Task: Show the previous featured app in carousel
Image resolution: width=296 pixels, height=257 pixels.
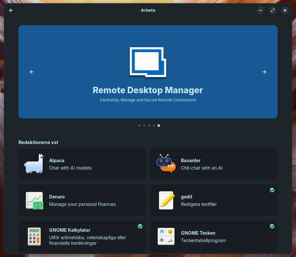Action: coord(32,72)
